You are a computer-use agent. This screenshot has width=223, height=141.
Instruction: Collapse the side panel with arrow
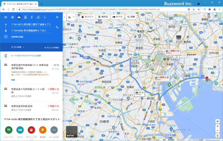[64, 17]
